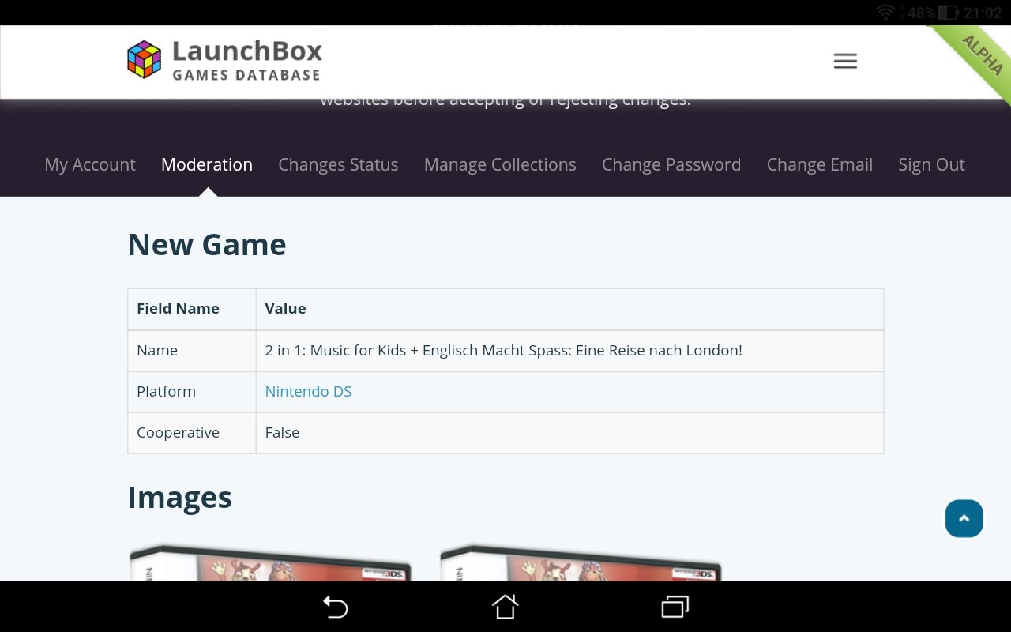The width and height of the screenshot is (1011, 632).
Task: Open the Change Email tab
Action: click(x=820, y=164)
